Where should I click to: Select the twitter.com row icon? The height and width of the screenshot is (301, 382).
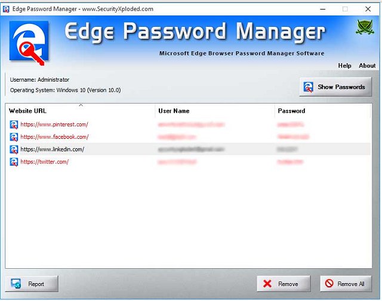tap(14, 162)
